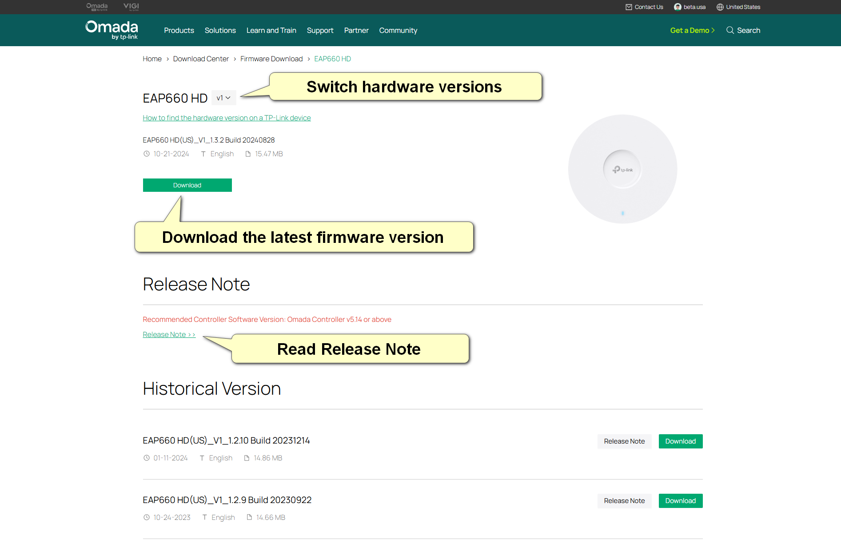Go to Download Center breadcrumb
This screenshot has width=841, height=551.
pyautogui.click(x=201, y=59)
